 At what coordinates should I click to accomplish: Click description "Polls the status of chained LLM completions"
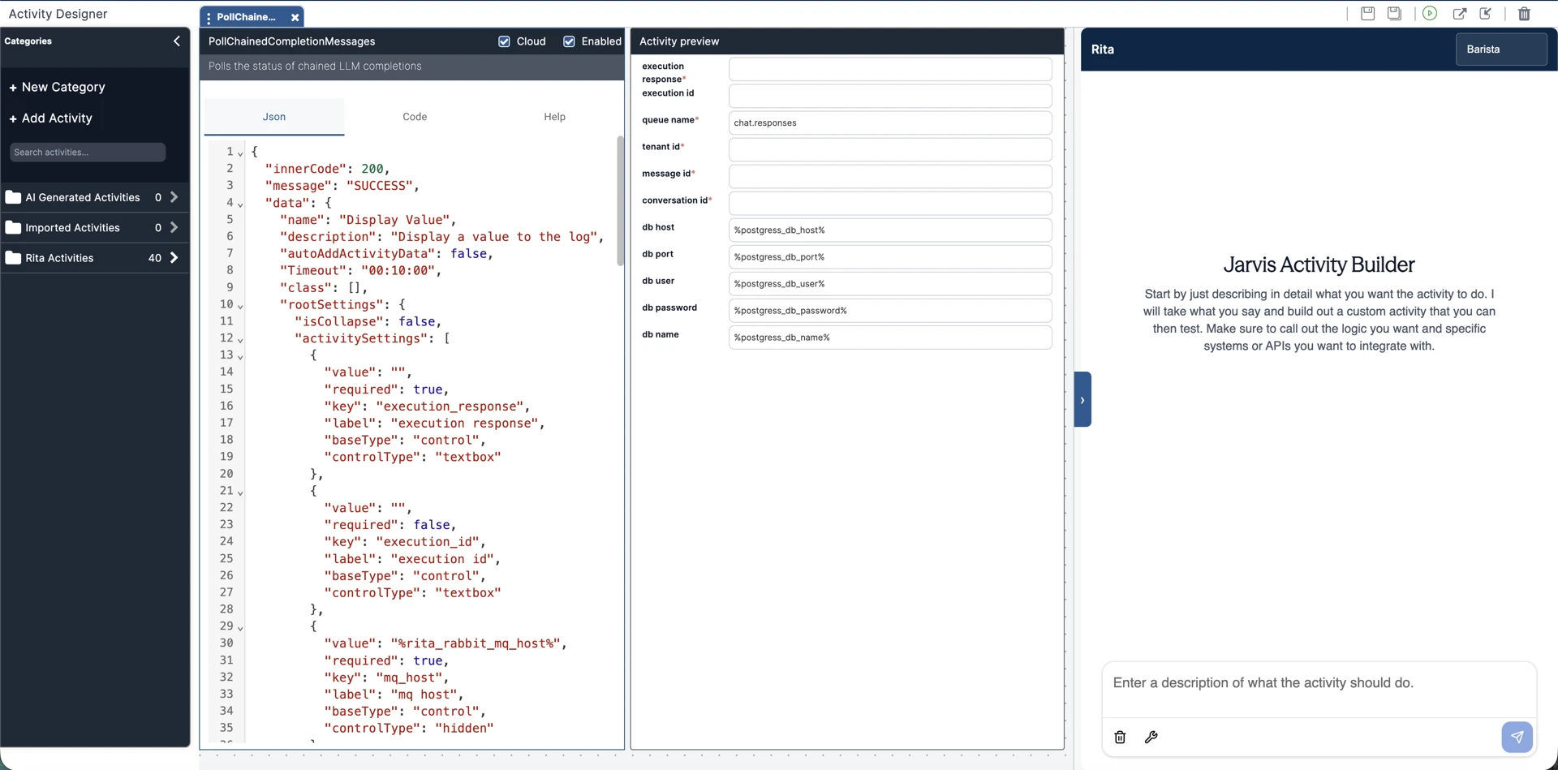pyautogui.click(x=315, y=67)
